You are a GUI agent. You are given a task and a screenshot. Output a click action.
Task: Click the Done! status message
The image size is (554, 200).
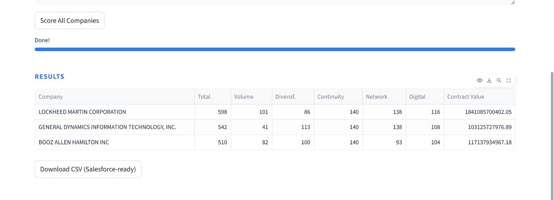42,40
